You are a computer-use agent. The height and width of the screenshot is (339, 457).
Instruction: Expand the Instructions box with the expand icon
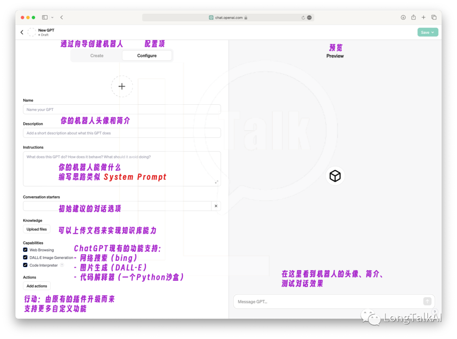click(217, 182)
